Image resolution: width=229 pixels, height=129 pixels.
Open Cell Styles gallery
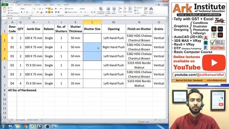[114, 10]
